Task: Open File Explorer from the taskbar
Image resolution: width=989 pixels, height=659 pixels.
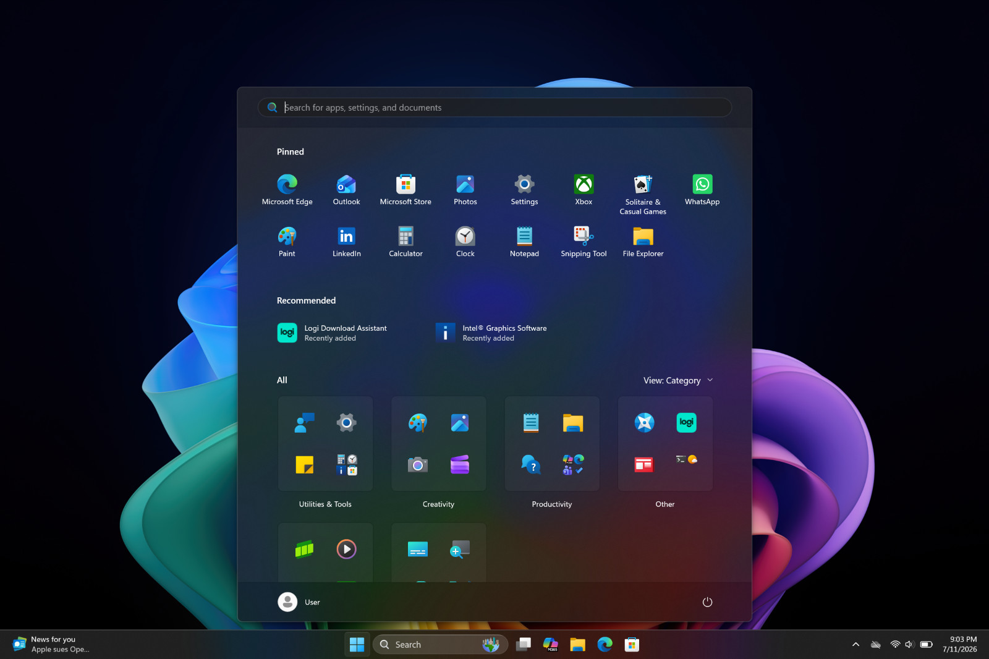Action: (577, 644)
